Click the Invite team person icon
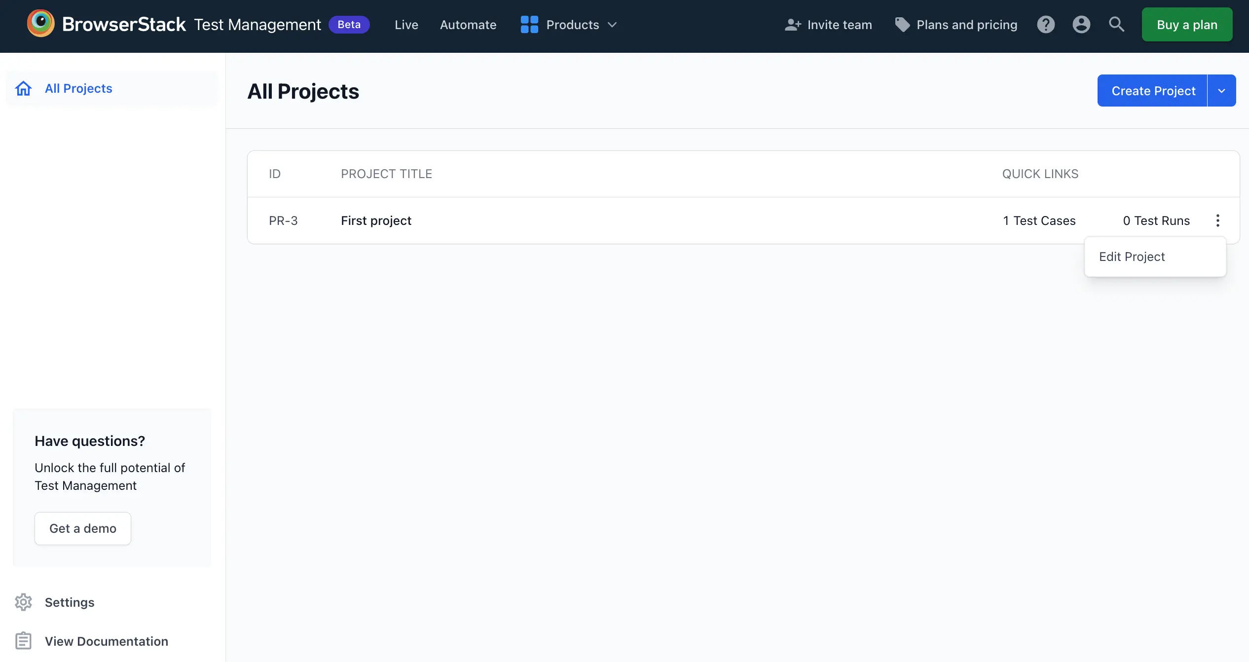The width and height of the screenshot is (1249, 662). [x=793, y=24]
